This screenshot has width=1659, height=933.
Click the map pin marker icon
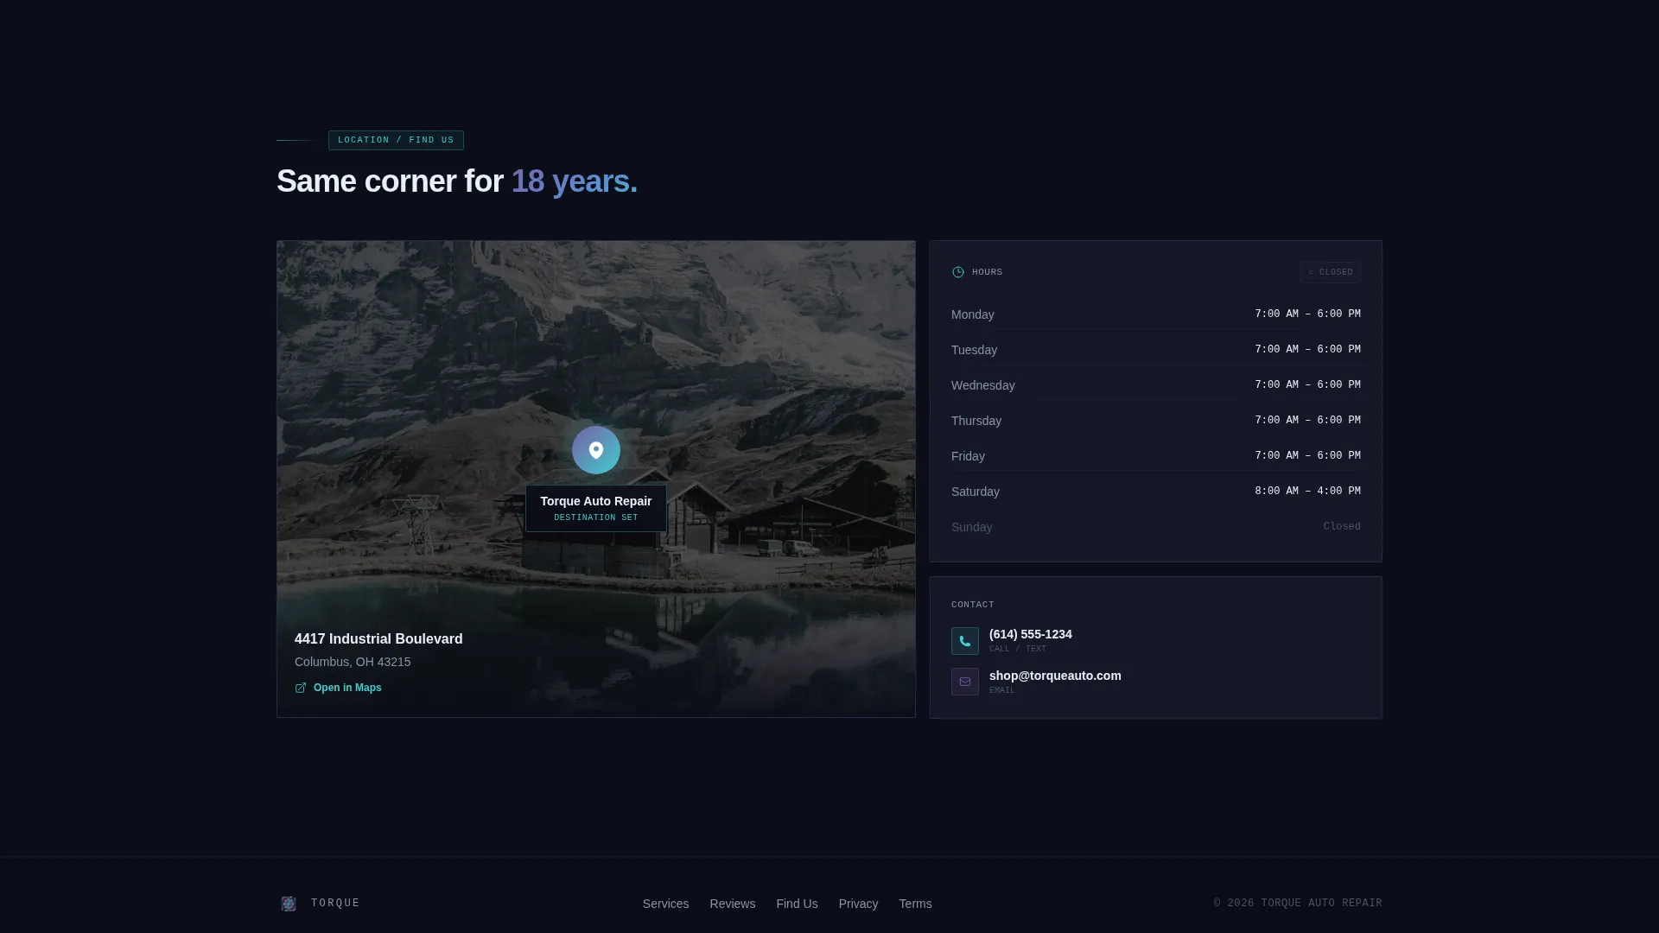[596, 450]
